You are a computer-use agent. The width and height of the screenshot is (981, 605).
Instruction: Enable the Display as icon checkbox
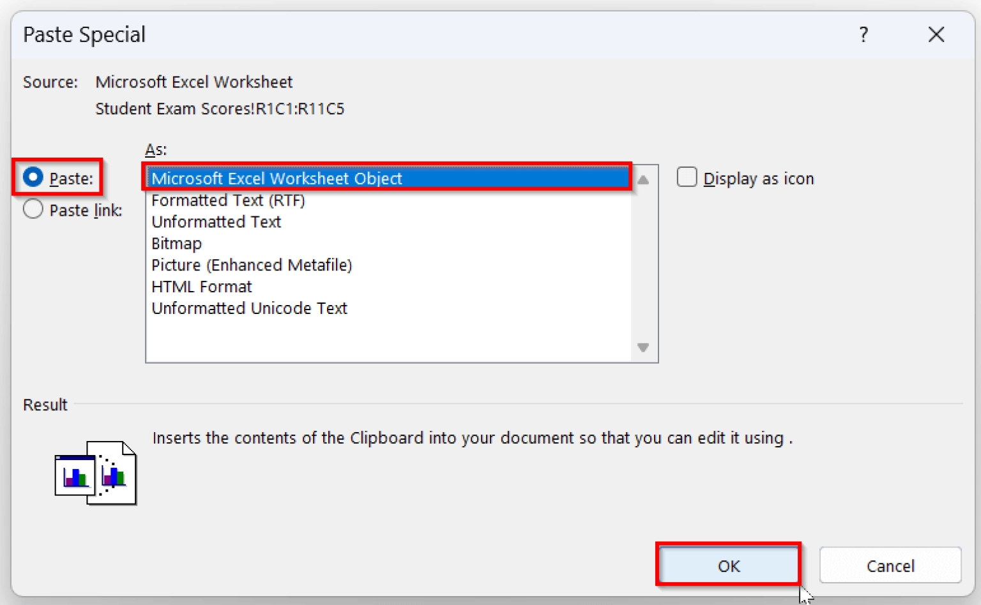687,177
